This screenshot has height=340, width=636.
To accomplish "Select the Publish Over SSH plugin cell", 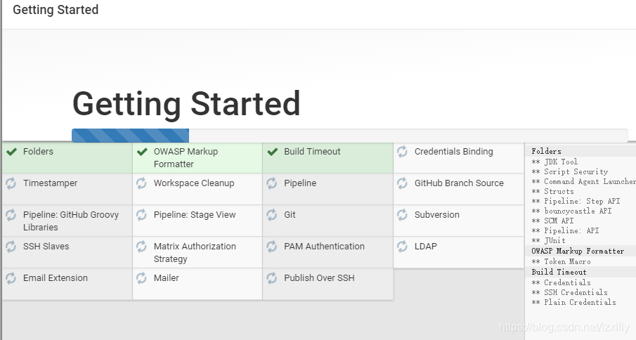I will [x=327, y=284].
